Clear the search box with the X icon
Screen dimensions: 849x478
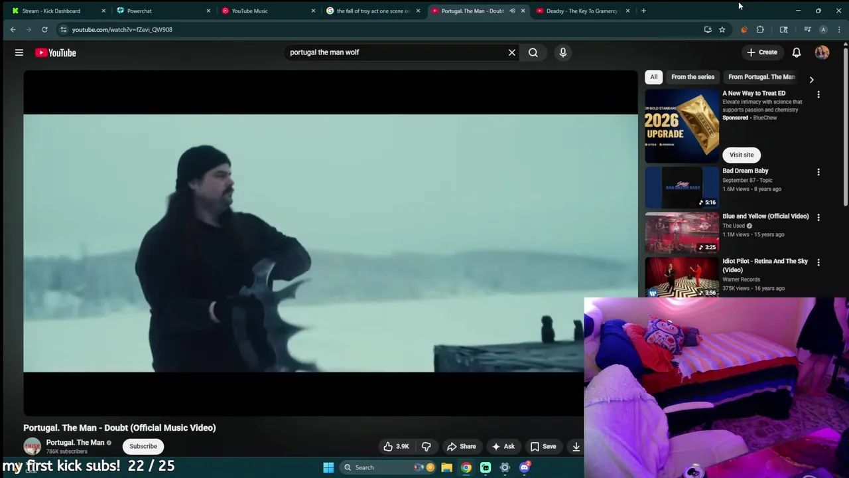point(512,52)
